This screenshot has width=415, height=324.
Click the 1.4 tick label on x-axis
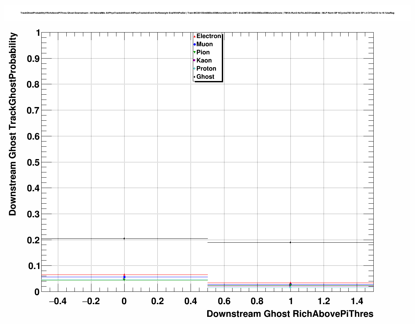tap(357, 302)
